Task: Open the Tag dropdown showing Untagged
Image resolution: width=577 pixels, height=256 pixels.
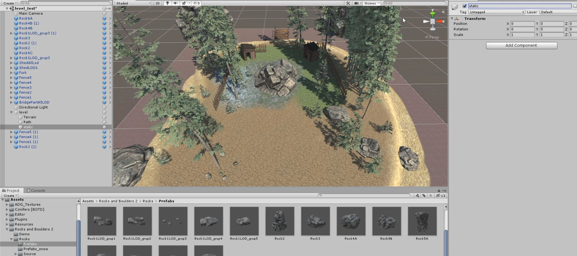Action: pos(497,12)
